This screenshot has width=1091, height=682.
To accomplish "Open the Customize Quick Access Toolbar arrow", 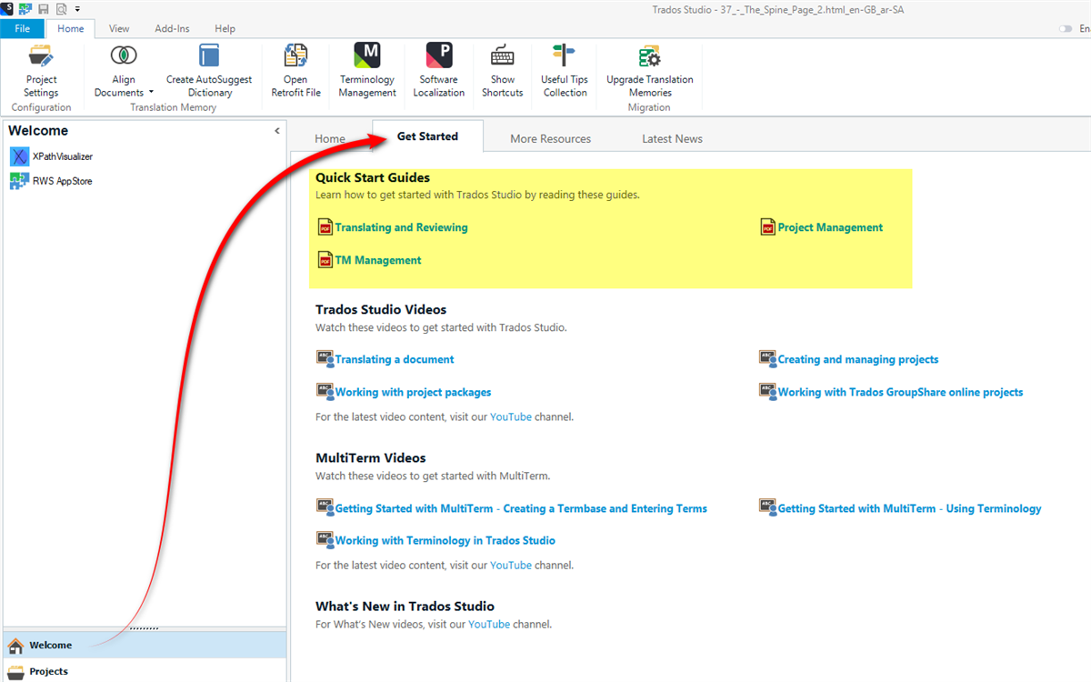I will pyautogui.click(x=78, y=9).
